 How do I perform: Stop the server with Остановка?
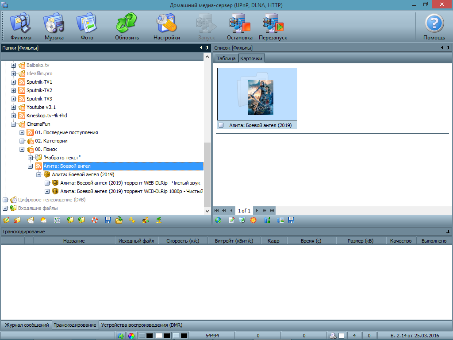coord(239,27)
